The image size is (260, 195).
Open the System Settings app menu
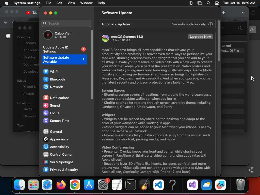click(x=27, y=3)
